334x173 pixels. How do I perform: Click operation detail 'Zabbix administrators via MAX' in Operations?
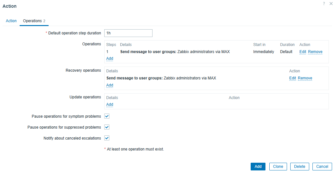click(204, 52)
